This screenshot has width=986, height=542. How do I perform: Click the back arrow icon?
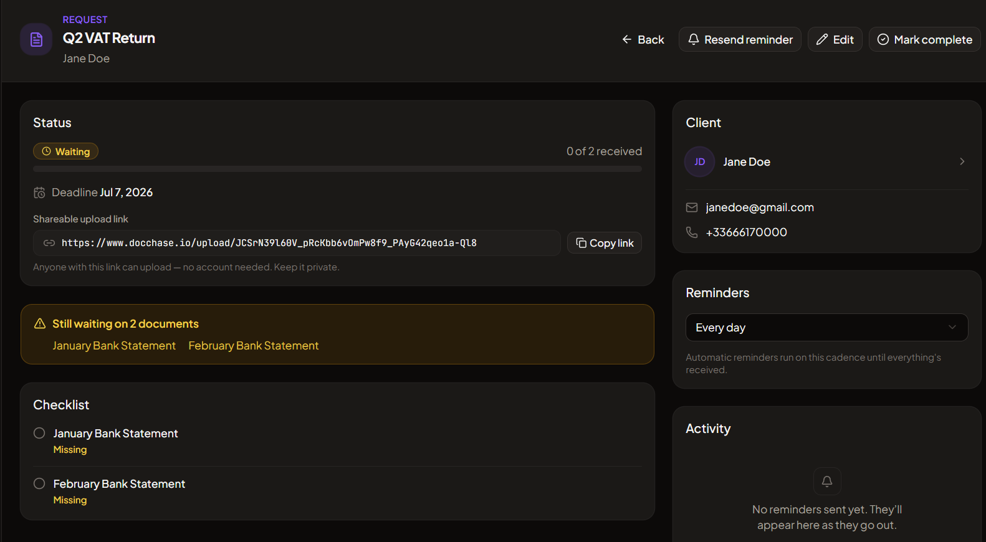click(627, 39)
